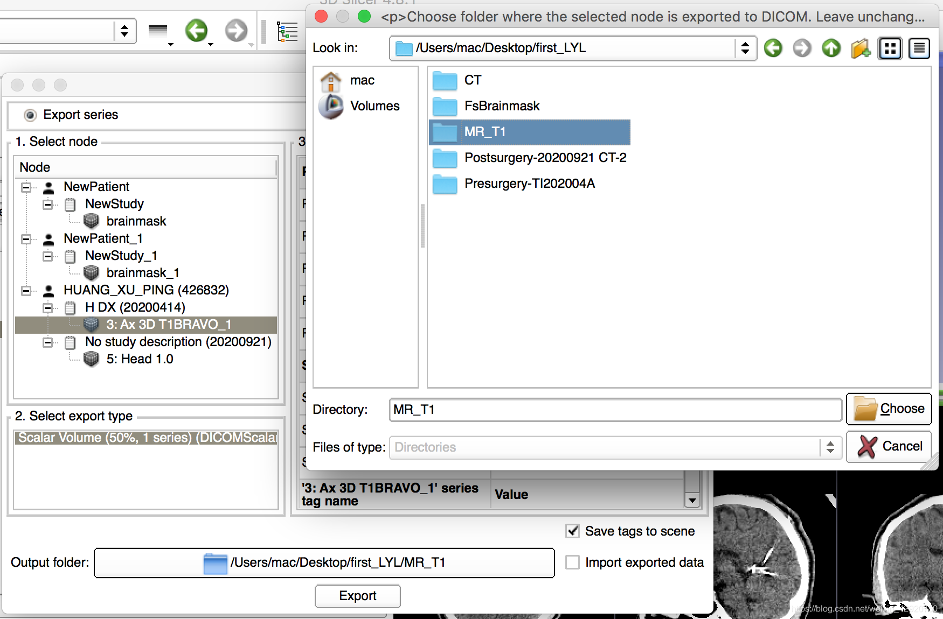Click Slicer toolbar gray forward arrow
Viewport: 943px width, 619px height.
(236, 31)
